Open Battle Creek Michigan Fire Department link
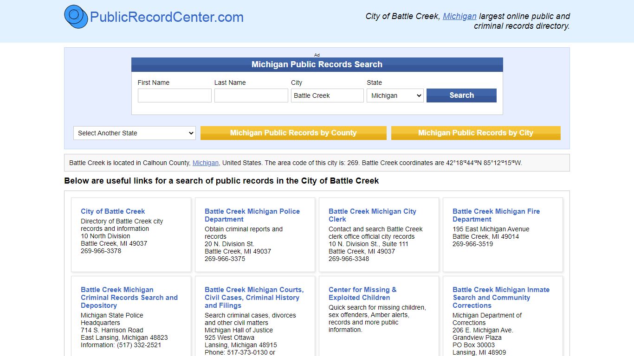 (x=496, y=215)
